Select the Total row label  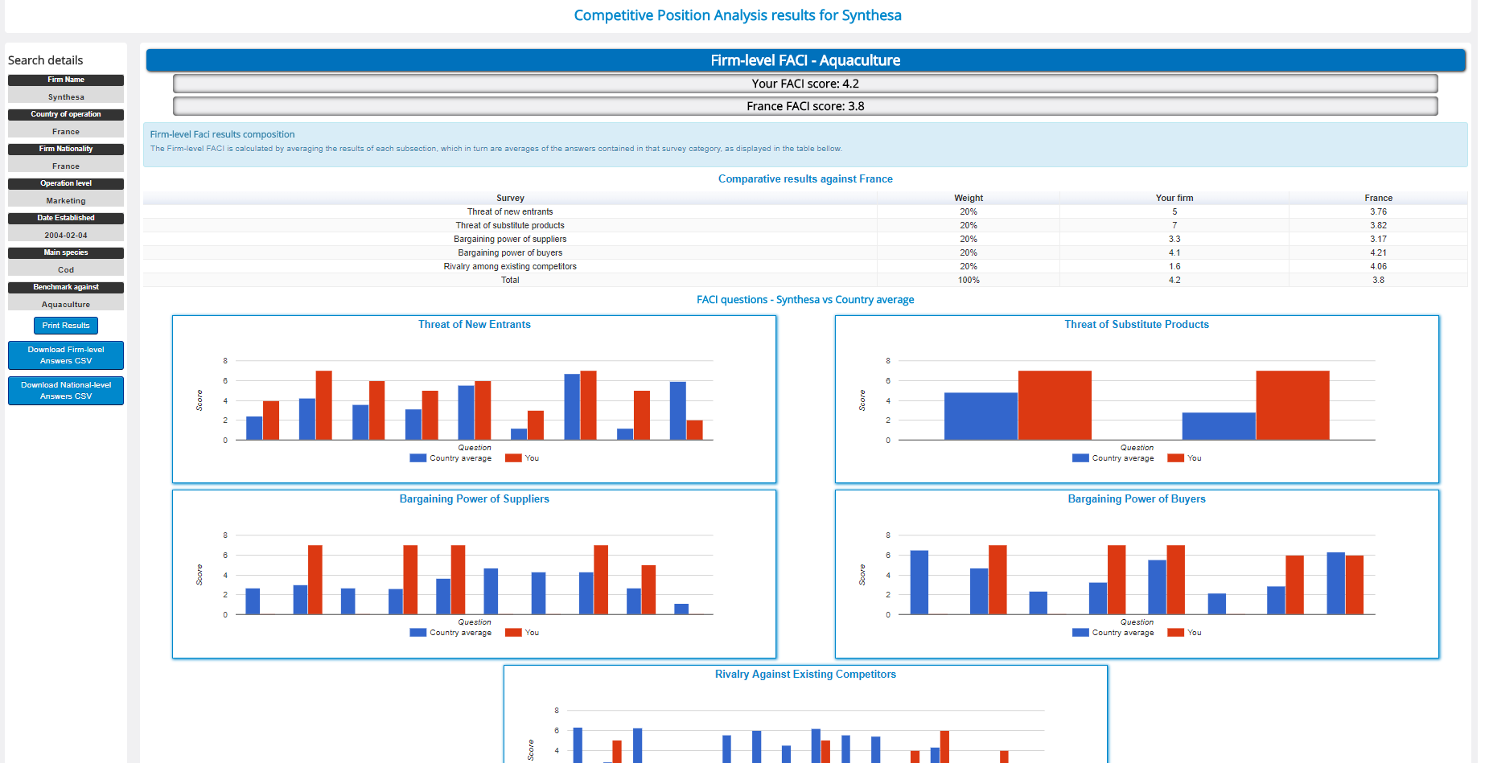coord(510,281)
